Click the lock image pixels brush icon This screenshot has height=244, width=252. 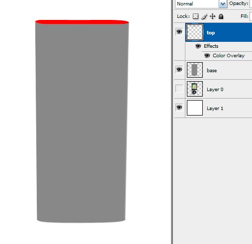pos(204,16)
